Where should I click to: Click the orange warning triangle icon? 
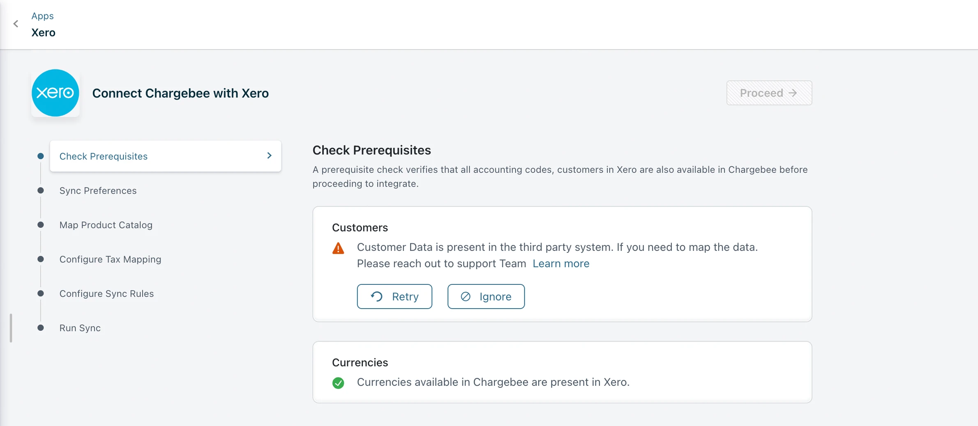pos(338,248)
